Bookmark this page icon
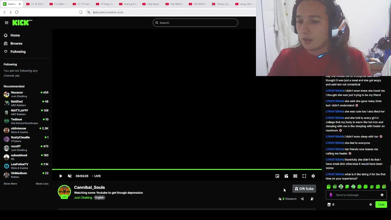Screen dimensions: 391x220 click(x=81, y=12)
